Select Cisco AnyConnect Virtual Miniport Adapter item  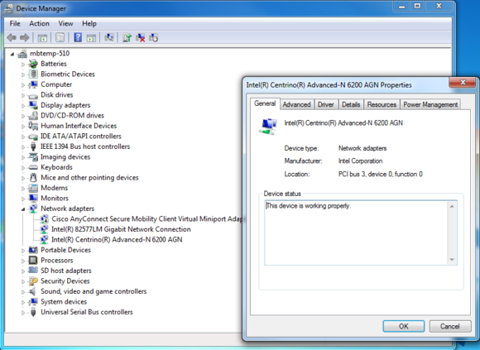(x=146, y=218)
